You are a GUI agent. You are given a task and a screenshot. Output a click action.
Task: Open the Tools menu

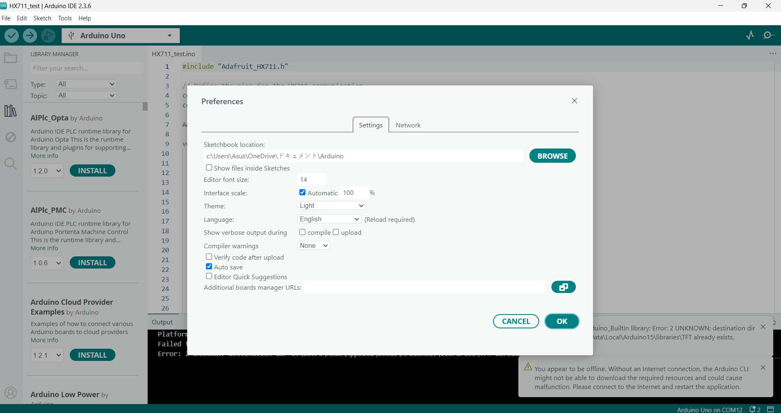65,18
